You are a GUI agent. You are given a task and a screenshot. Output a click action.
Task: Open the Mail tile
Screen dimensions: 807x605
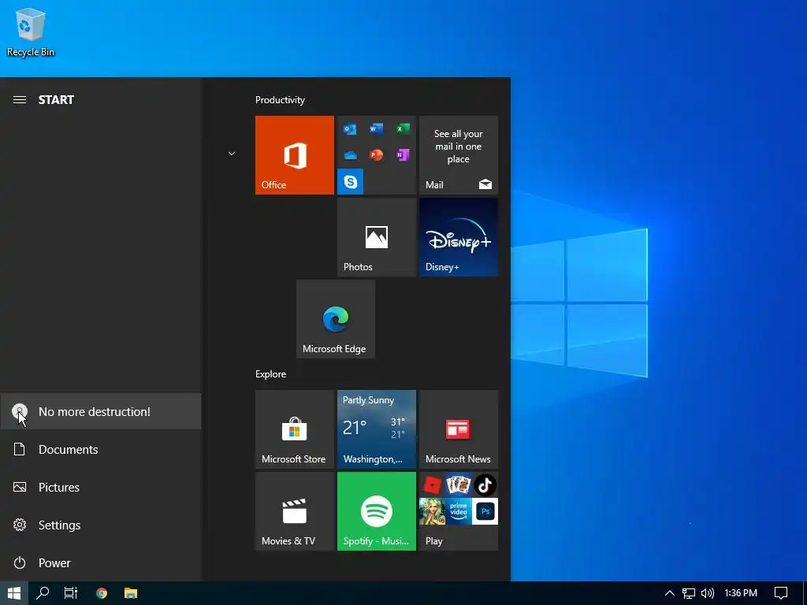click(x=459, y=155)
